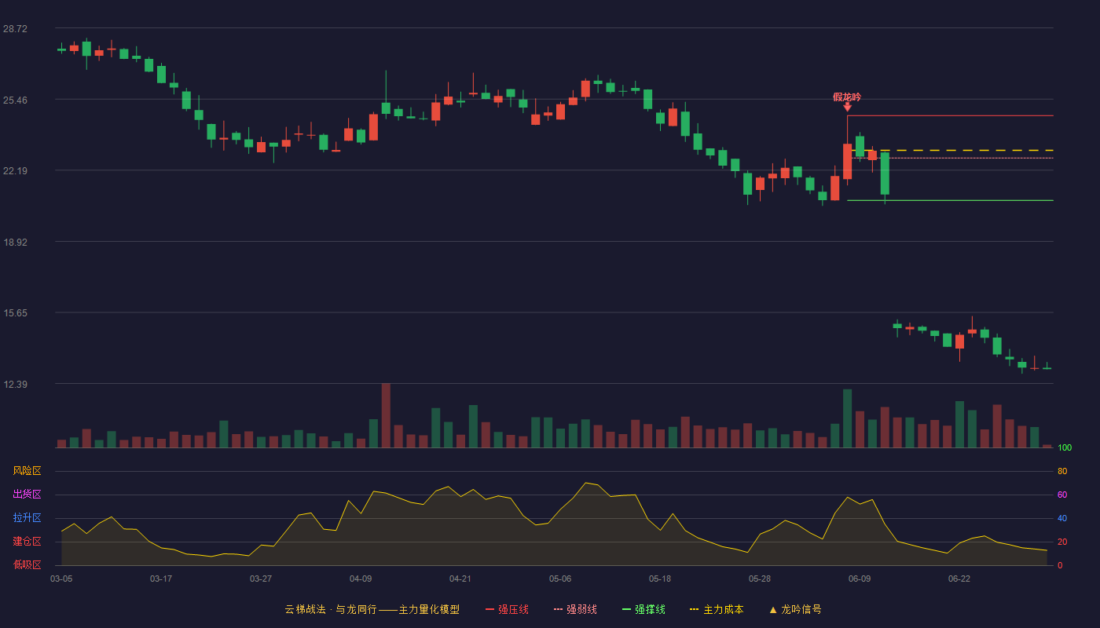Click the red 0 indicator axis value
1100x628 pixels.
(x=1060, y=565)
